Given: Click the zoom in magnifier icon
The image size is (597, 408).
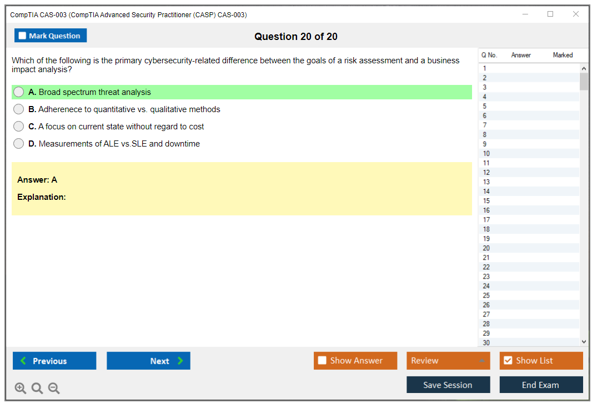Looking at the screenshot, I should pyautogui.click(x=21, y=388).
